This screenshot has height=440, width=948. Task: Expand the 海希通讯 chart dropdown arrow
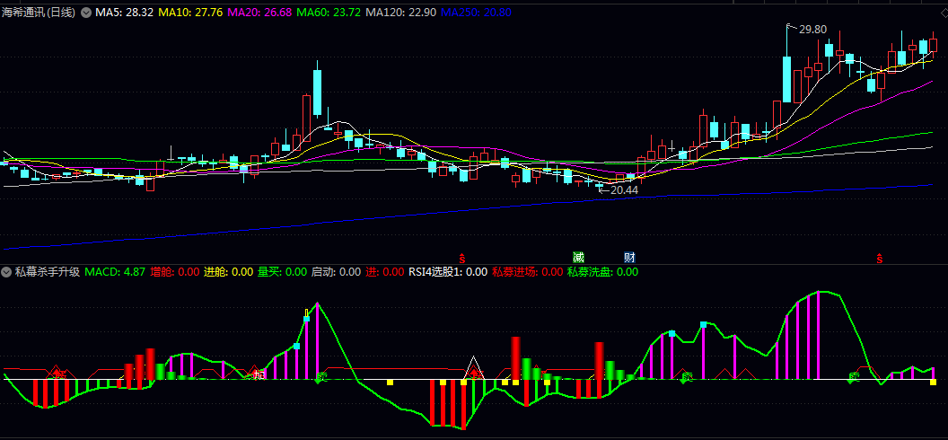pos(86,13)
